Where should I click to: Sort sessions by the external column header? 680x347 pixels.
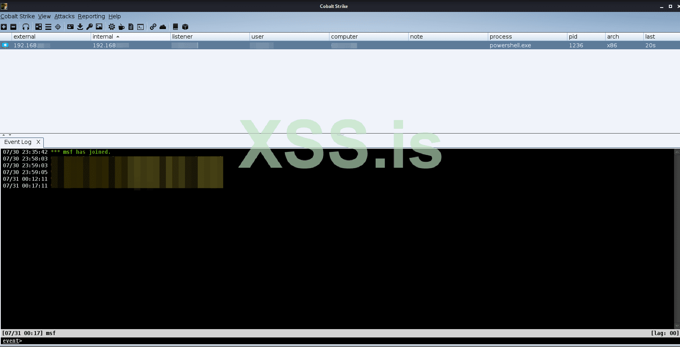pyautogui.click(x=51, y=37)
